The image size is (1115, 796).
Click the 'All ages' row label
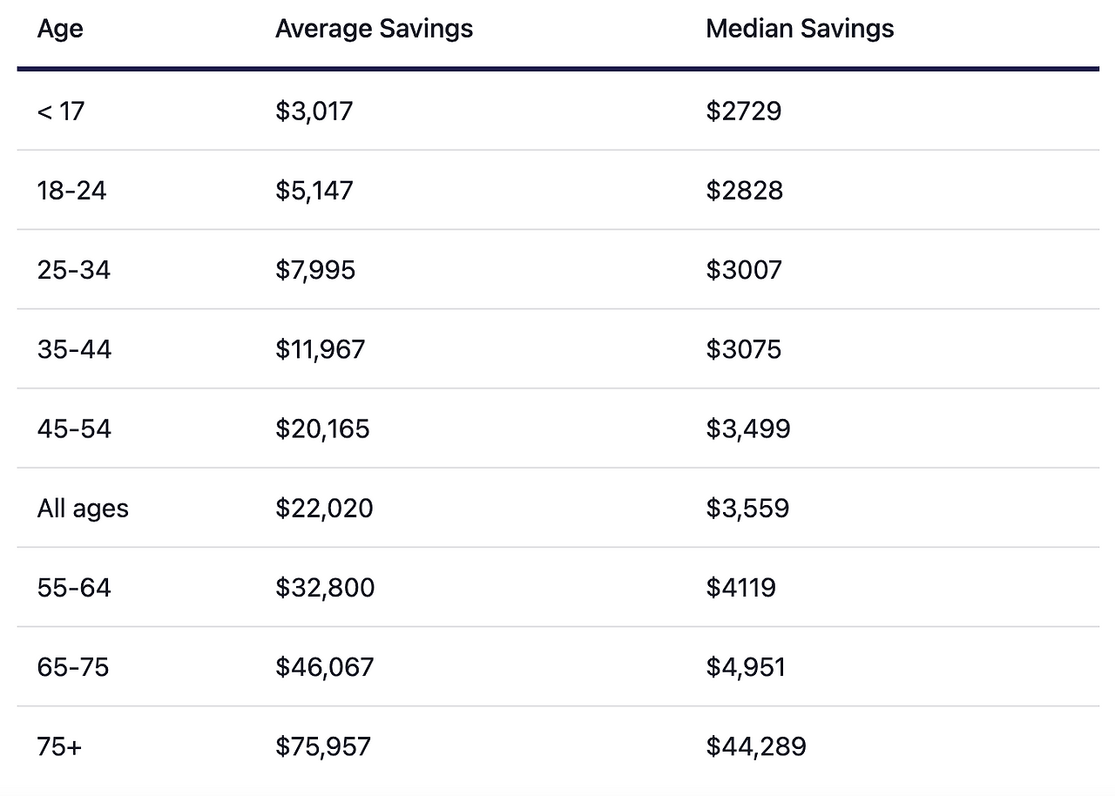(83, 508)
